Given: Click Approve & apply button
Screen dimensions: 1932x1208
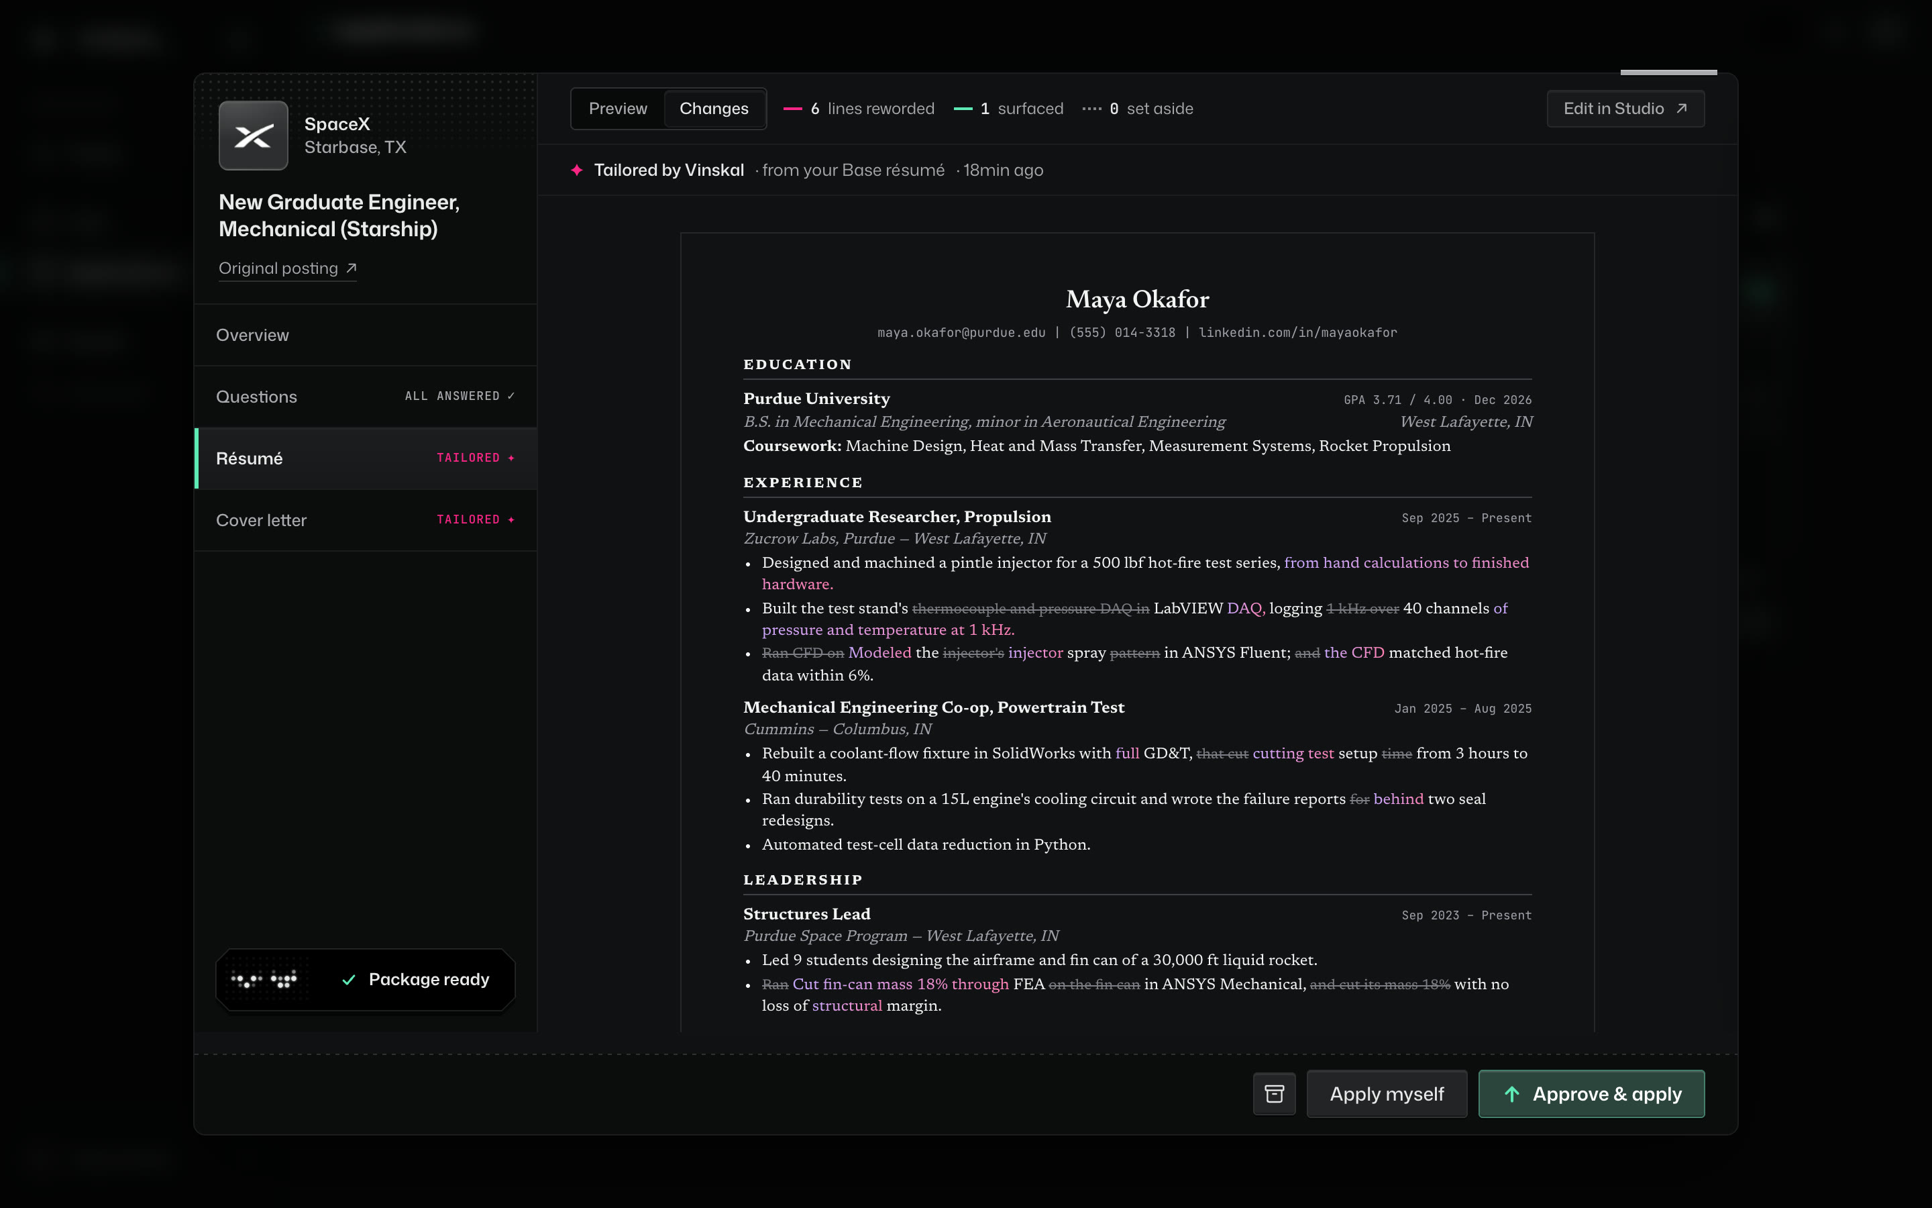Looking at the screenshot, I should 1591,1094.
